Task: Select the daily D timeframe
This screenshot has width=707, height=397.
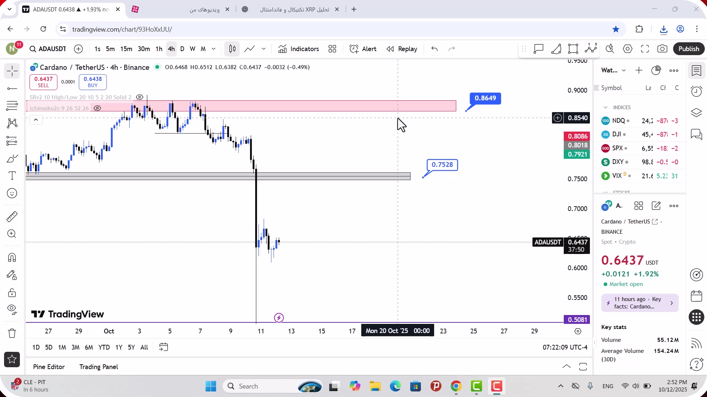Action: pos(182,49)
